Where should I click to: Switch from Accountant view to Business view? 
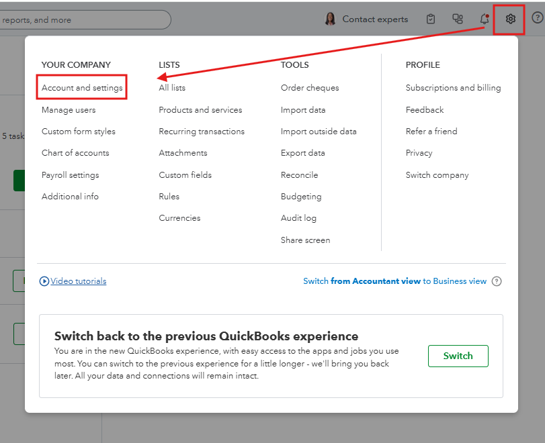[x=394, y=281]
